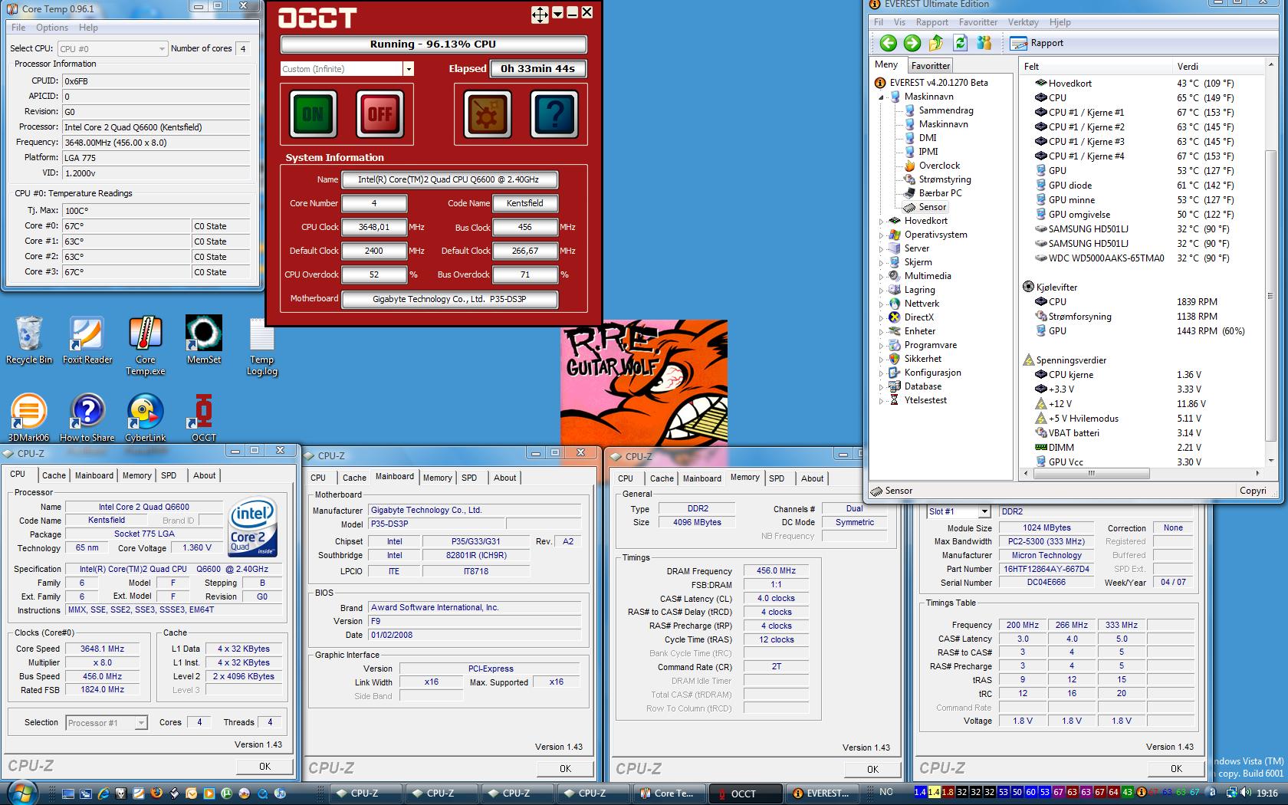Open the OCCT help question mark icon
This screenshot has width=1288, height=805.
[554, 114]
